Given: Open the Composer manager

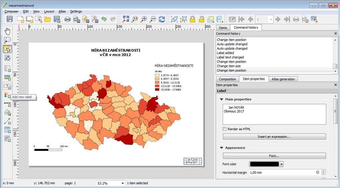Looking at the screenshot, I should (39, 19).
